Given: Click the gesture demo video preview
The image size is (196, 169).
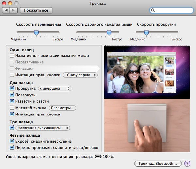Looking at the screenshot, I should (x=147, y=72).
